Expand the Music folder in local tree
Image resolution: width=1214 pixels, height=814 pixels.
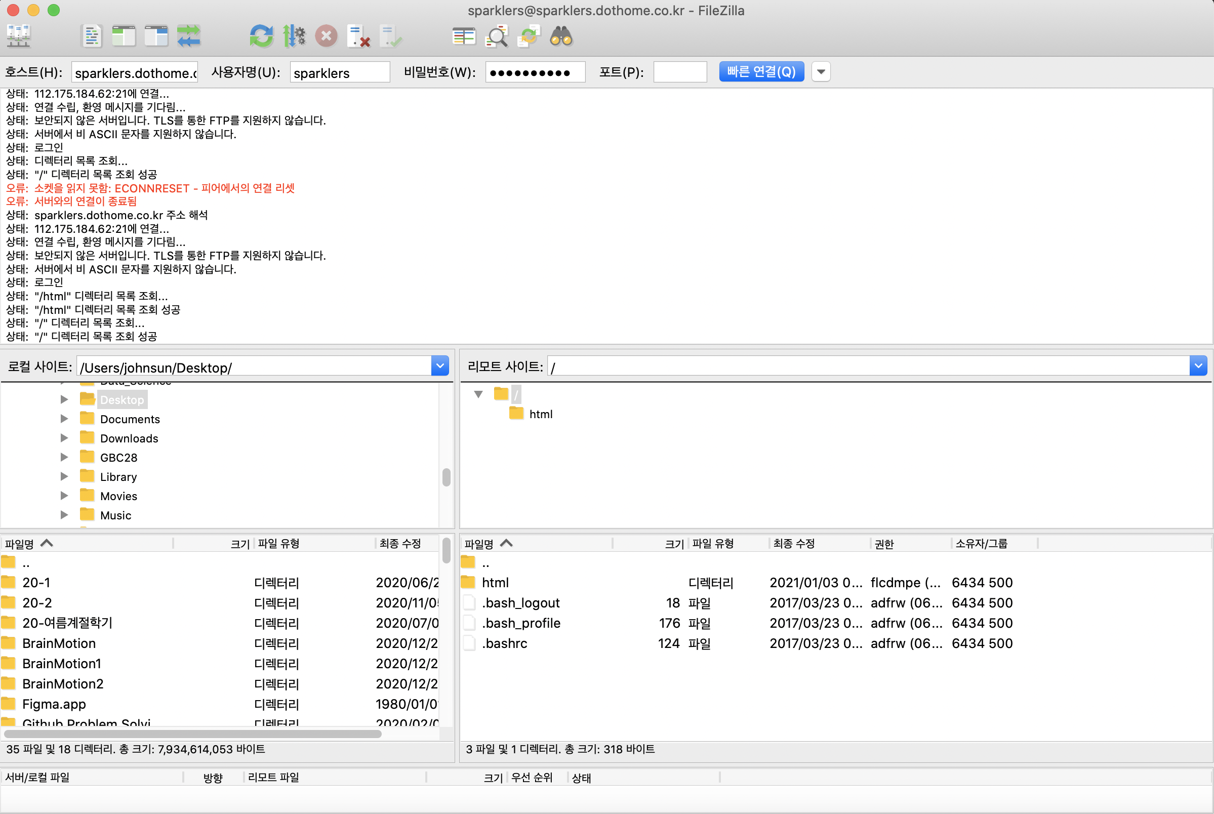[64, 514]
